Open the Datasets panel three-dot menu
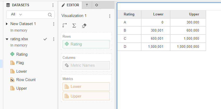 (x=53, y=5)
